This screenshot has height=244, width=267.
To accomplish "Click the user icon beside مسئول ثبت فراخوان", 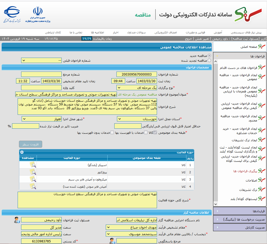I will coord(17,220).
